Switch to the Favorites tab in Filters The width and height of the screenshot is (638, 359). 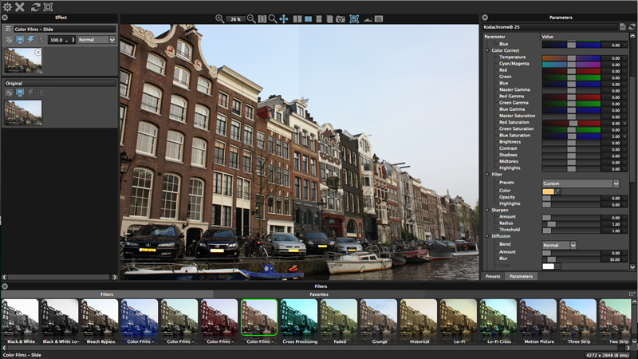point(319,294)
